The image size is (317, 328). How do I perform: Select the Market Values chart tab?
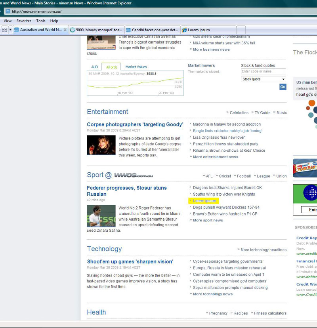136,67
